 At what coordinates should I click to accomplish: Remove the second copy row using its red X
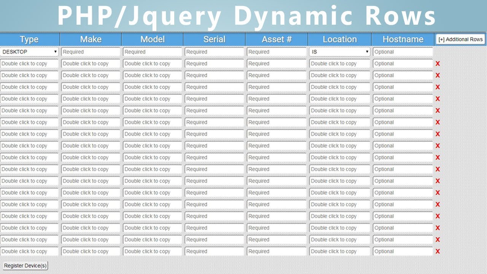tap(438, 75)
